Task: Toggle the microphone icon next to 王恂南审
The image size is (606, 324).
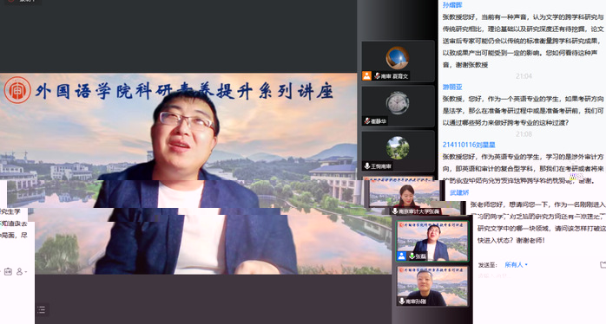Action: pos(367,165)
